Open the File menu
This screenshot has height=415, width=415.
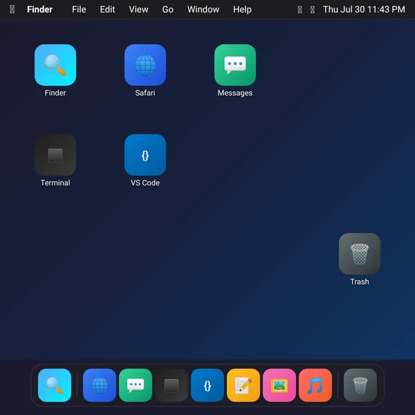point(79,10)
